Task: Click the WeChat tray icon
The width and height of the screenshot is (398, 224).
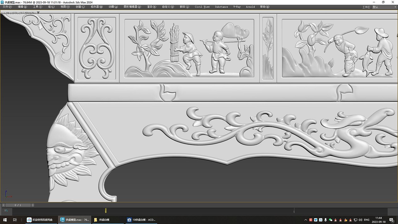Action: [330, 220]
